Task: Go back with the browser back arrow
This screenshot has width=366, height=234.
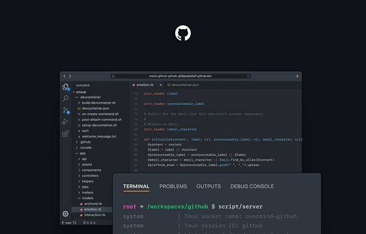Action: pos(64,76)
